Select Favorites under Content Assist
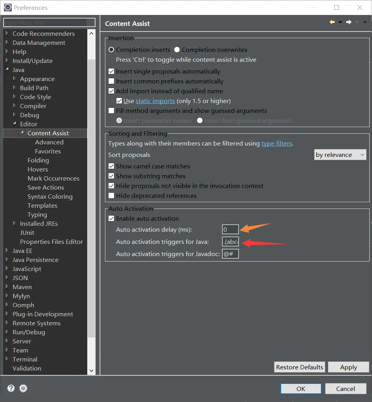 (x=48, y=151)
